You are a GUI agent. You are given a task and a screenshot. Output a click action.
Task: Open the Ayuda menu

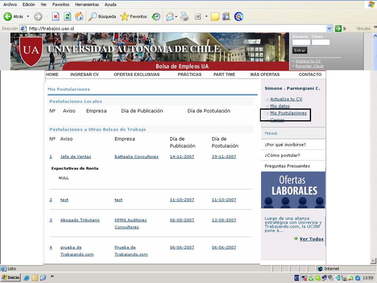[x=110, y=4]
